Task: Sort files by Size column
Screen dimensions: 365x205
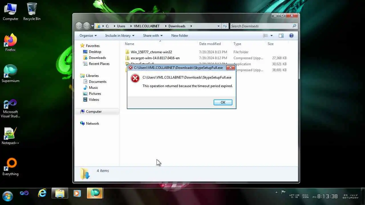Action: (x=277, y=44)
